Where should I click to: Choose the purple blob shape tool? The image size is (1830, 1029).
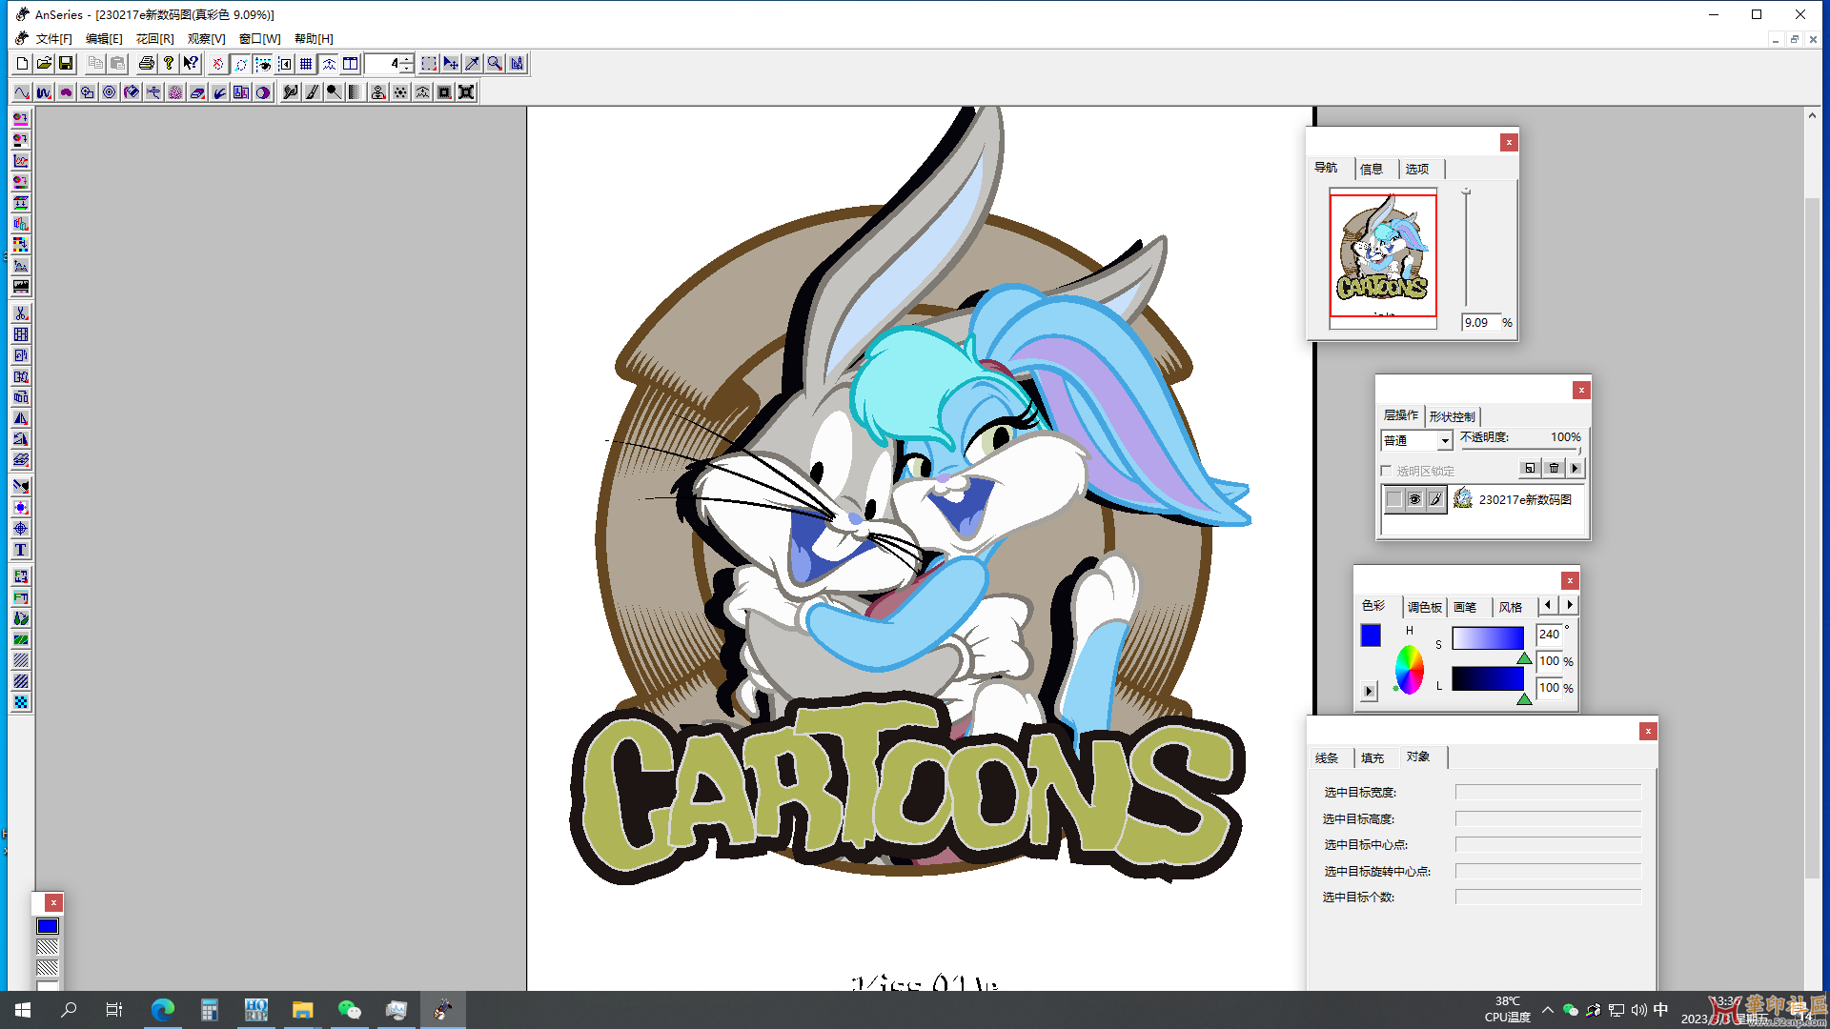(x=66, y=92)
